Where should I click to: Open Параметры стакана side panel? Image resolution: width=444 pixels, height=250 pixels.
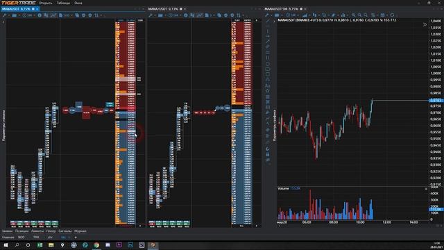pos(3,126)
